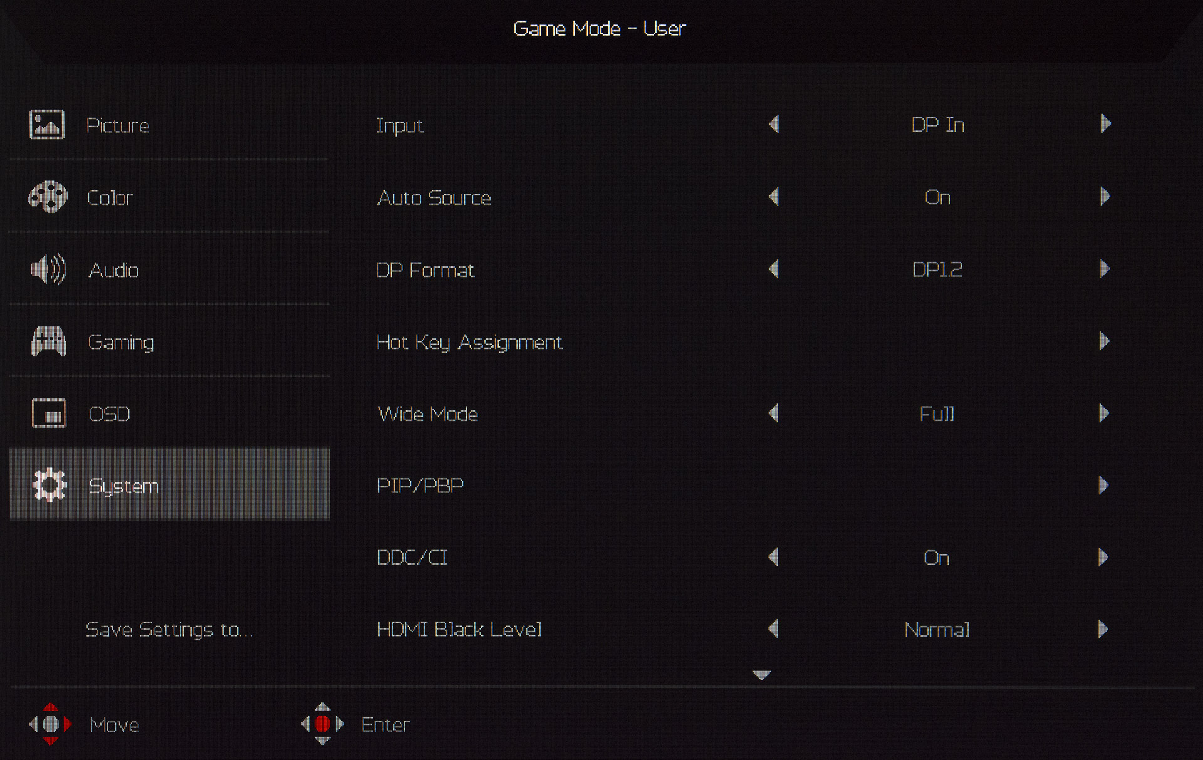Select the Audio menu label
This screenshot has height=760, width=1203.
(x=113, y=270)
